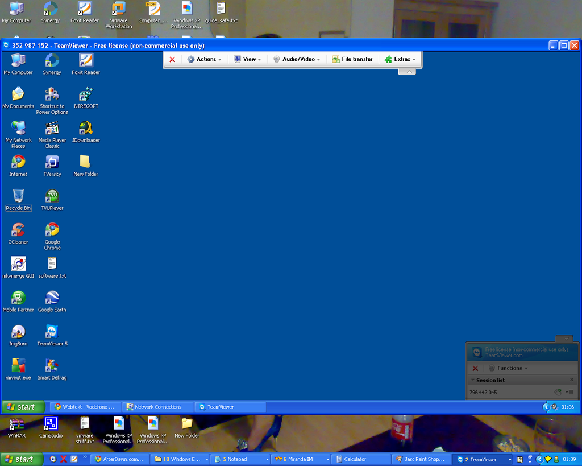Click the 01:09 clock on the local taskbar
This screenshot has height=466, width=582.
click(x=569, y=459)
